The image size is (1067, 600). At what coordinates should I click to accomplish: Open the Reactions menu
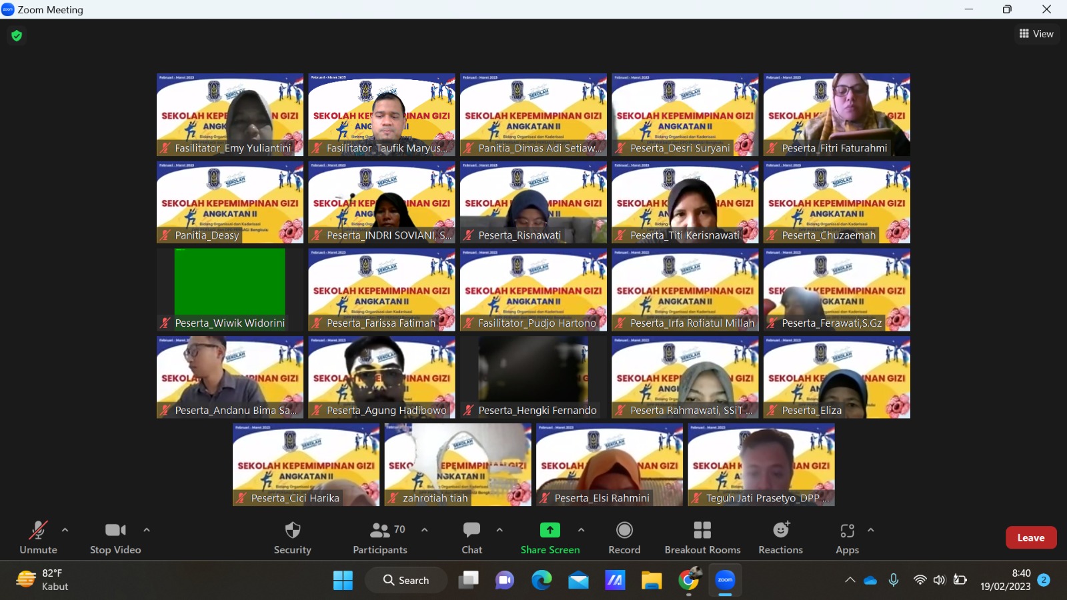(780, 537)
